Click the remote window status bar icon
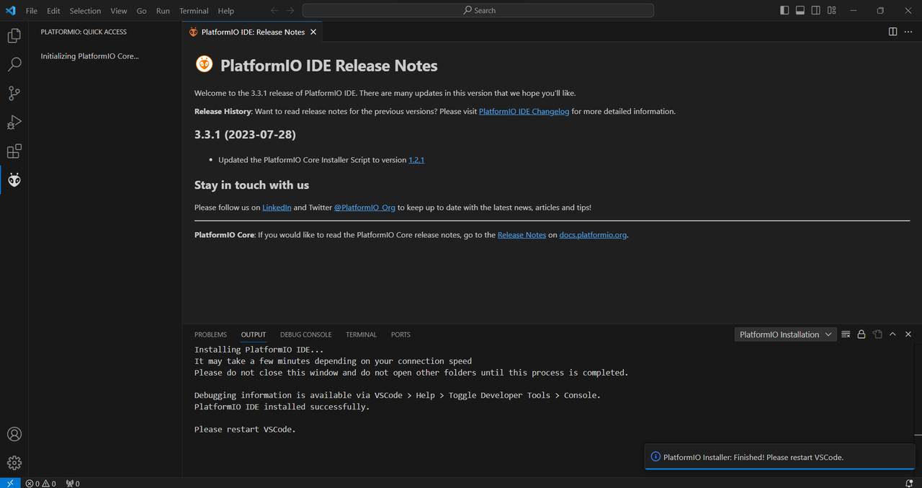The height and width of the screenshot is (488, 922). 10,483
